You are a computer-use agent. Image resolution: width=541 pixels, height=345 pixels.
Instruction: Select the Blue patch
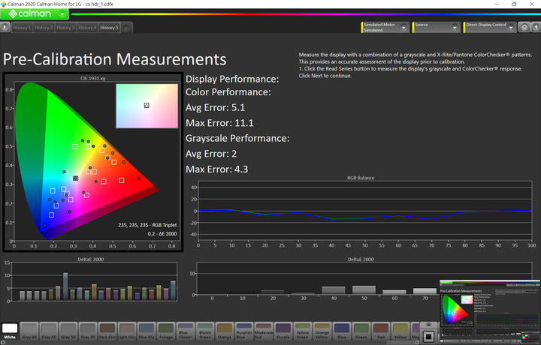coord(342,331)
